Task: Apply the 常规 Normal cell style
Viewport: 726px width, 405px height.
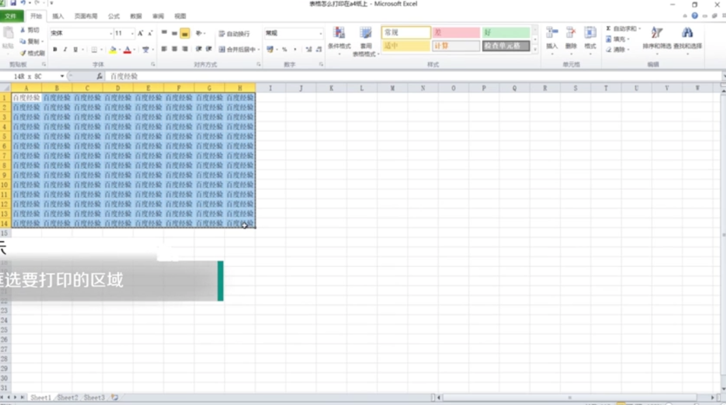Action: (x=406, y=33)
